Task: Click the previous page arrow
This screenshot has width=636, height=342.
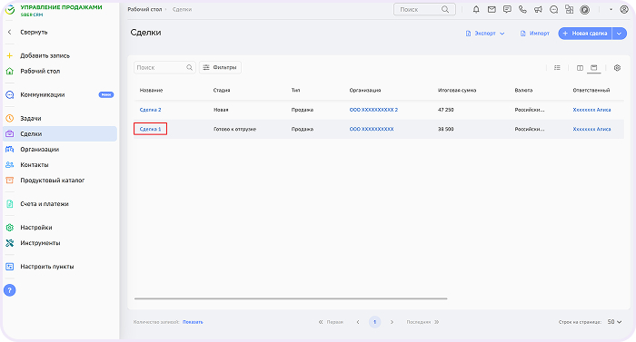Action: coord(358,322)
